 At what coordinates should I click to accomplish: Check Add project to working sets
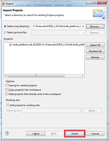click(8, 105)
